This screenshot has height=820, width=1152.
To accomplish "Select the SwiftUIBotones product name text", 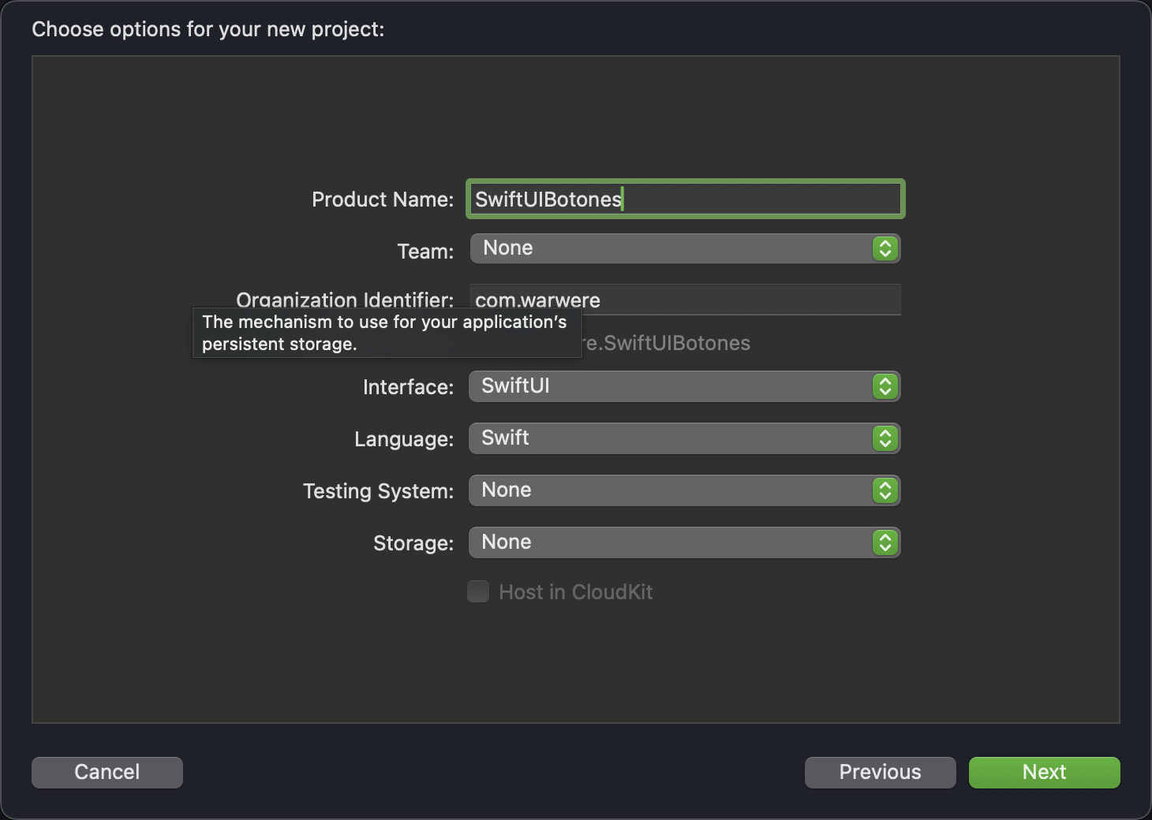I will pyautogui.click(x=548, y=199).
